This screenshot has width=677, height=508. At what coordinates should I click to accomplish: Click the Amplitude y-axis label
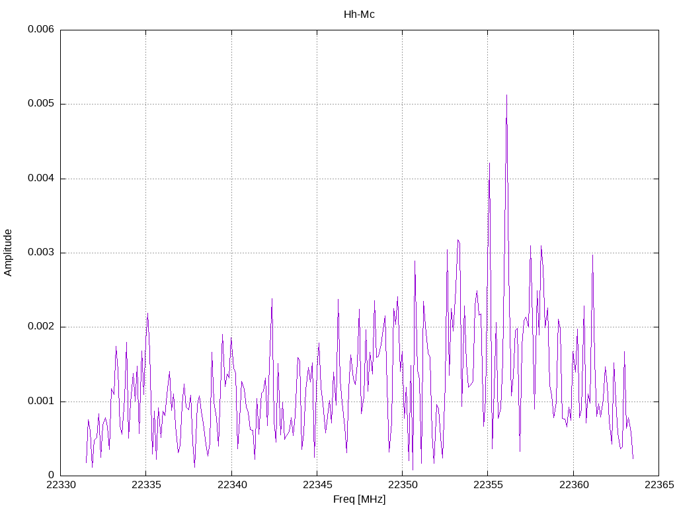pos(8,252)
